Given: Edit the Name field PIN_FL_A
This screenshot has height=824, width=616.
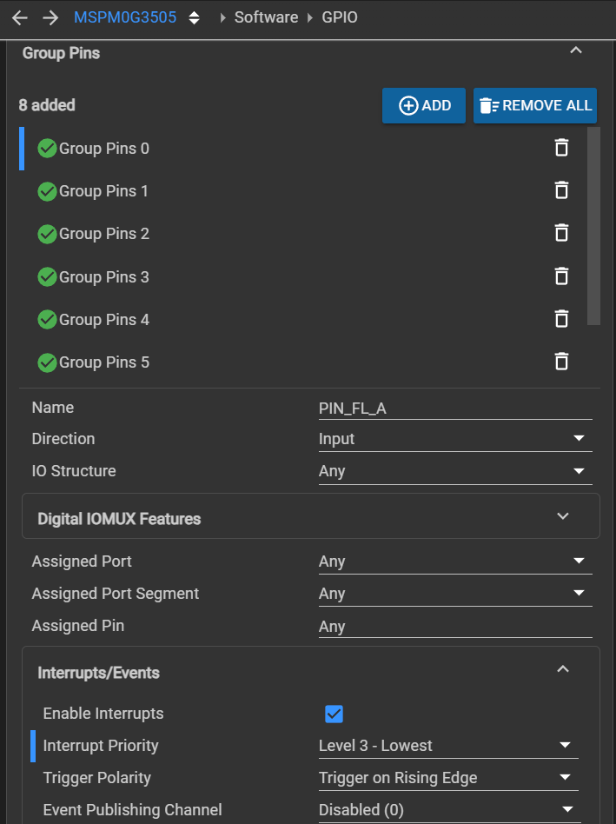Looking at the screenshot, I should coord(455,409).
